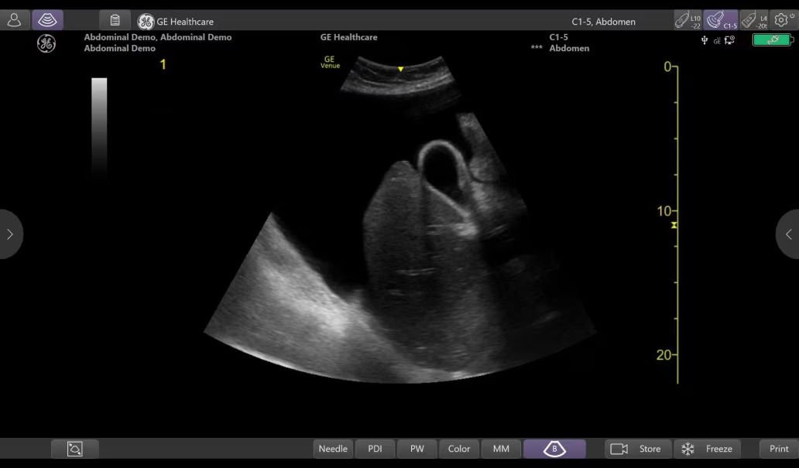Toggle Color flow mode
799x468 pixels.
459,449
